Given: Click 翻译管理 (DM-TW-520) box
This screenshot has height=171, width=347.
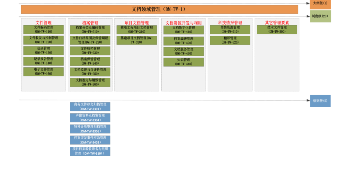Looking at the screenshot, I should pos(230,40).
